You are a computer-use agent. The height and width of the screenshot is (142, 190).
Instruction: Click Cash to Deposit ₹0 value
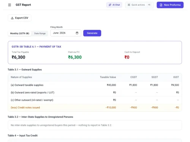127,57
